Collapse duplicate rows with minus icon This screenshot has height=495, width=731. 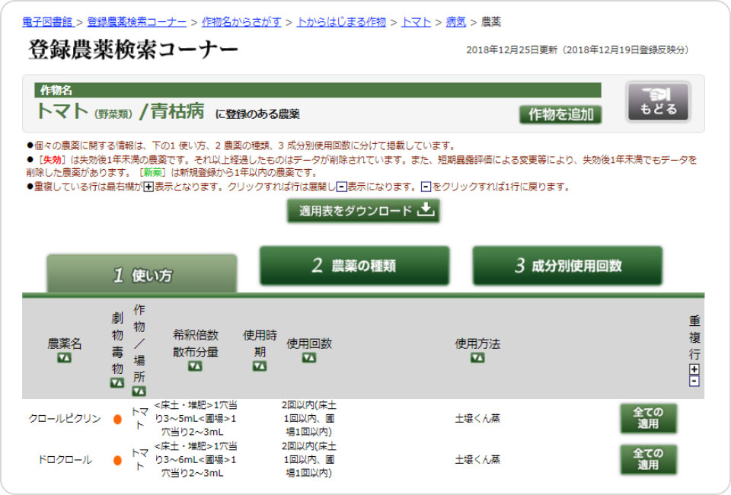coord(694,381)
